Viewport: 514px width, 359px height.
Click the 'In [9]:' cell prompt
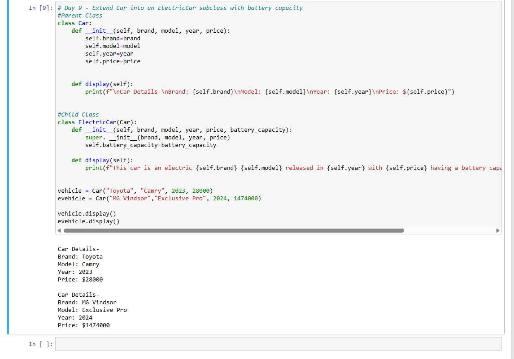(x=41, y=8)
